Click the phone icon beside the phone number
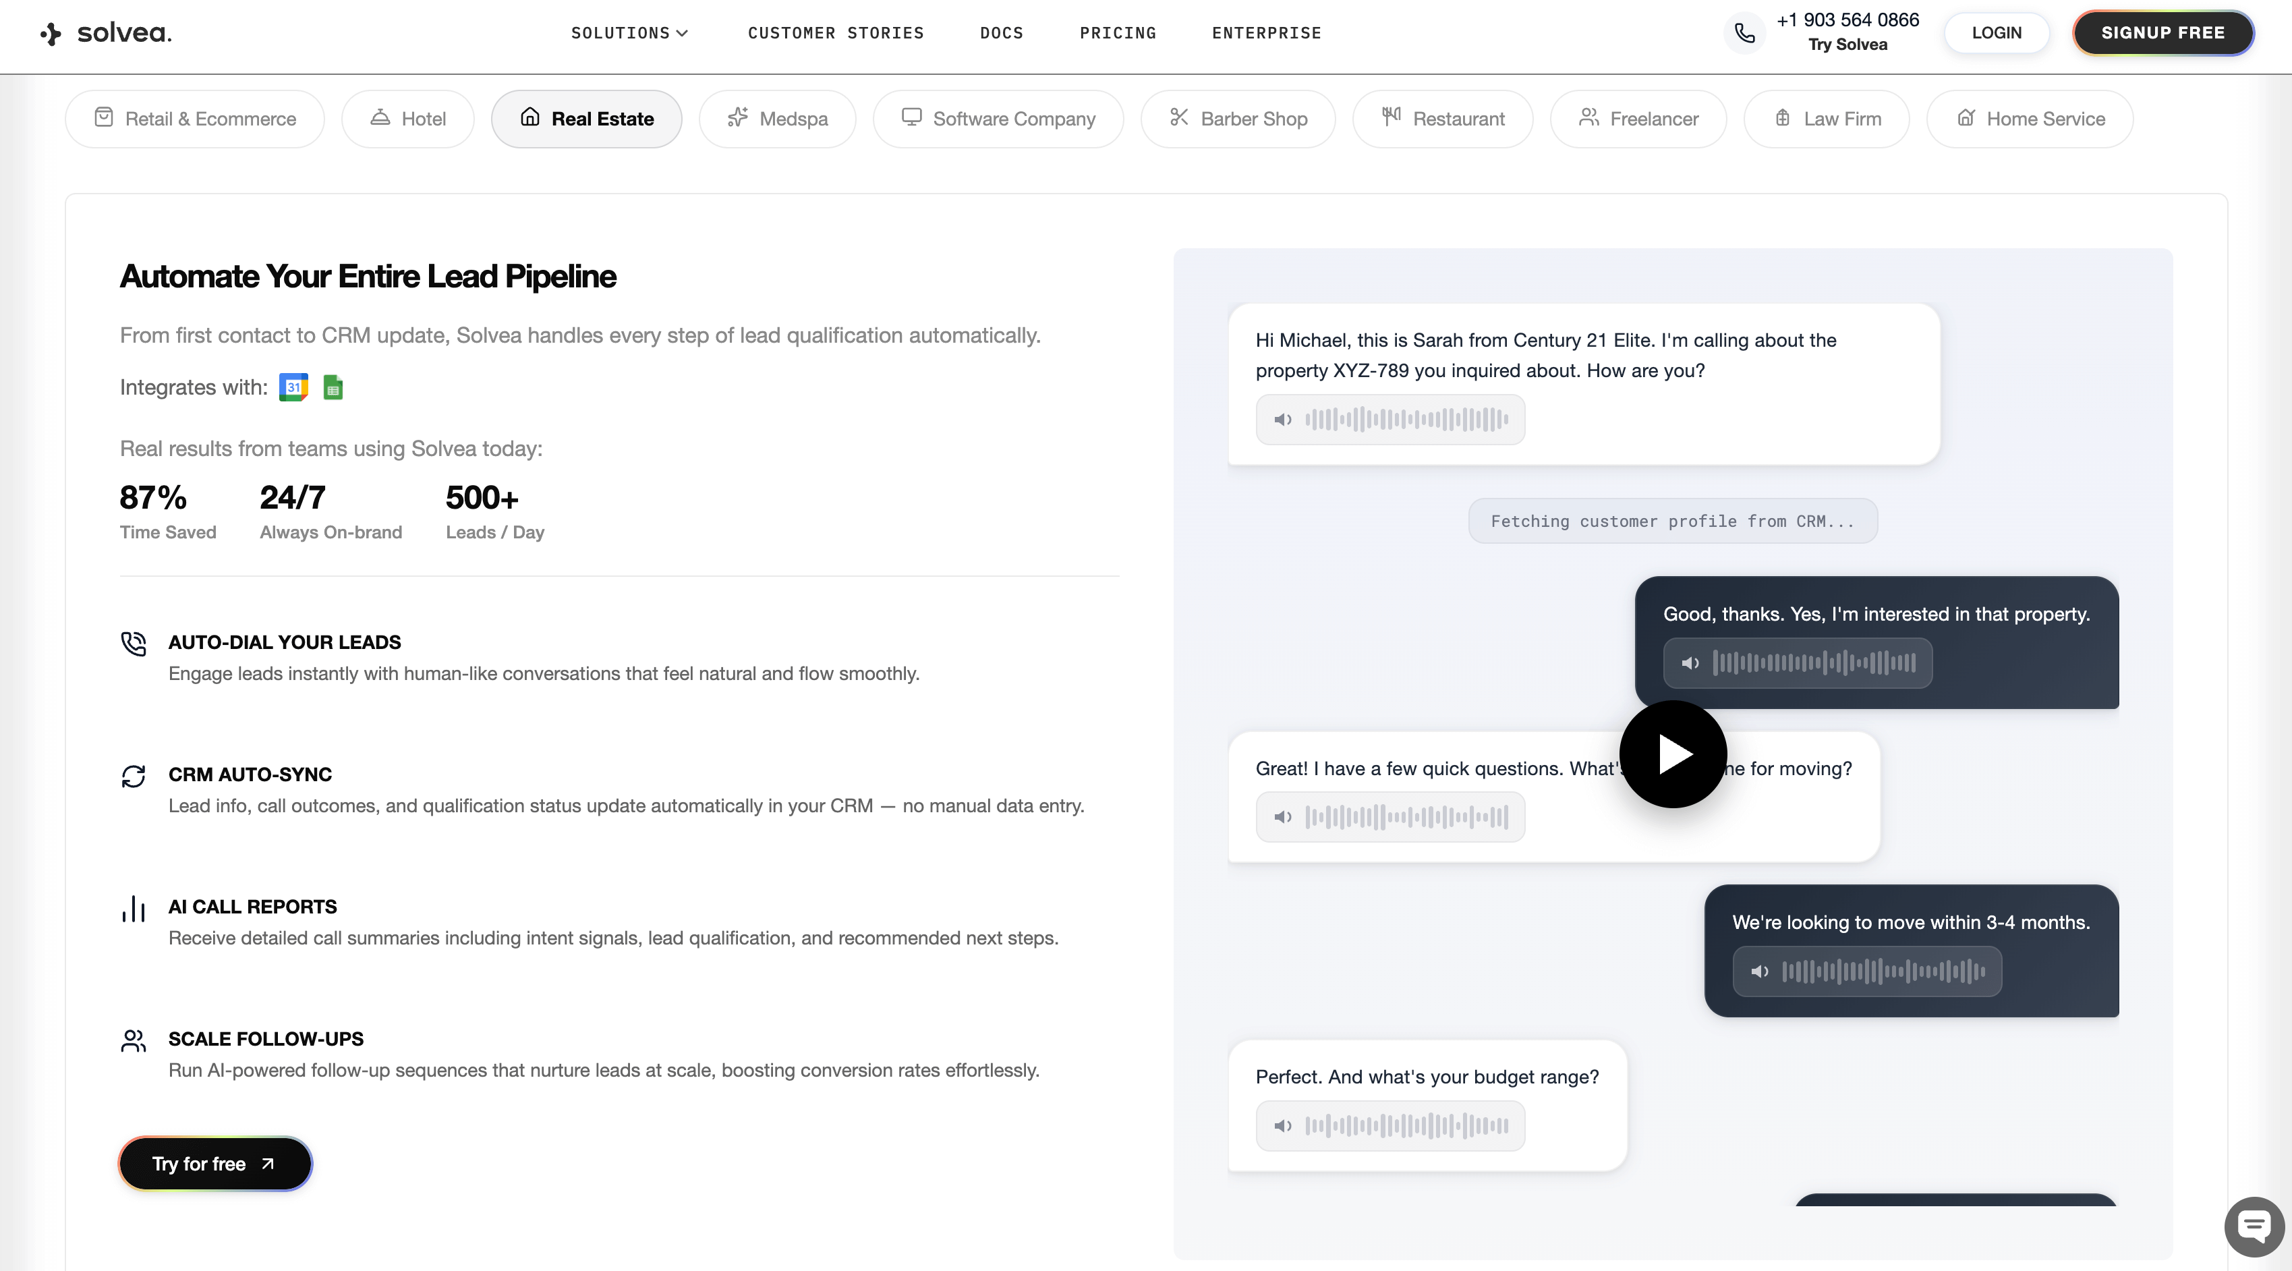The width and height of the screenshot is (2292, 1271). coord(1744,33)
